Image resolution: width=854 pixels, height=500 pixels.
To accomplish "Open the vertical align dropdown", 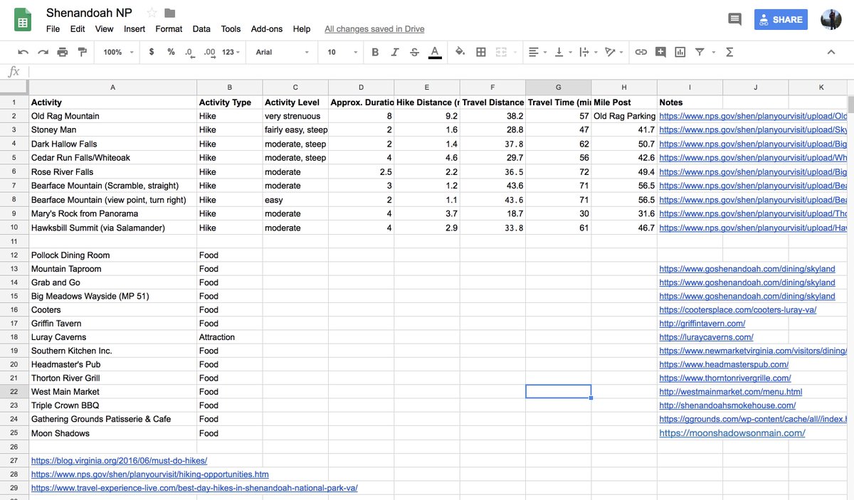I will point(562,52).
